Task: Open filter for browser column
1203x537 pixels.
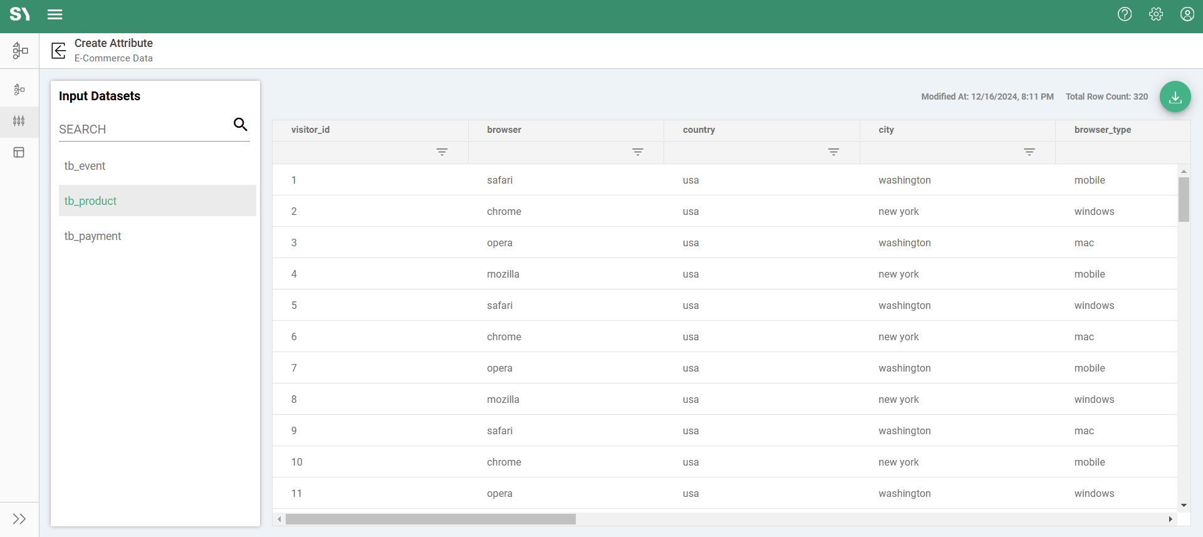Action: [637, 152]
